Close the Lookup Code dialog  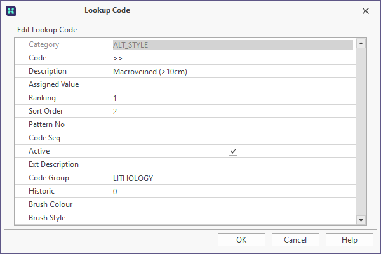(365, 11)
